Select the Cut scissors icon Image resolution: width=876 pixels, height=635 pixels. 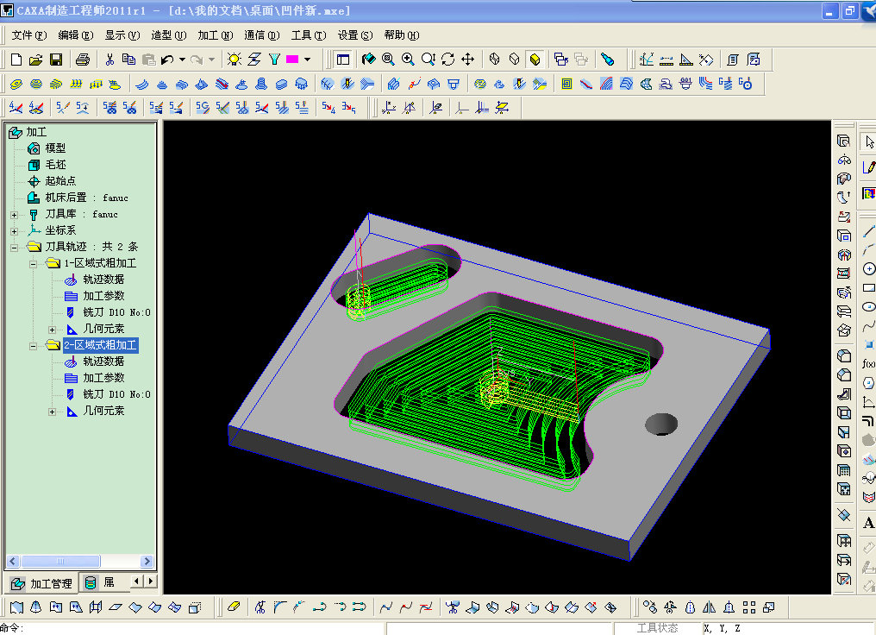pos(109,60)
